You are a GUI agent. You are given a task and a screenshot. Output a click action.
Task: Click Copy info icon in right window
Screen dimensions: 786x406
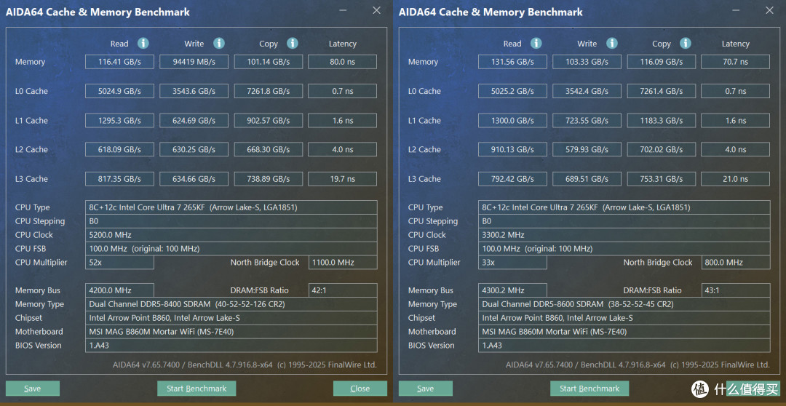(x=686, y=43)
